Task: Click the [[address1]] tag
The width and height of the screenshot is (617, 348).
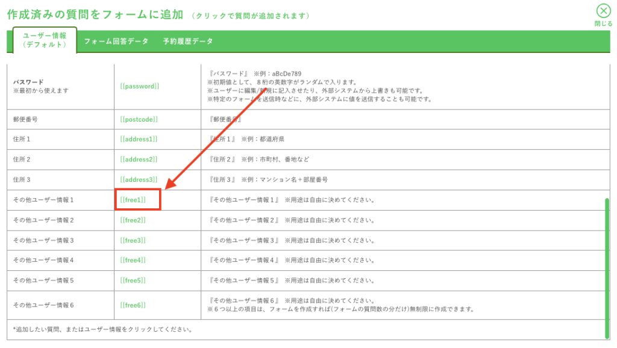Action: 139,139
